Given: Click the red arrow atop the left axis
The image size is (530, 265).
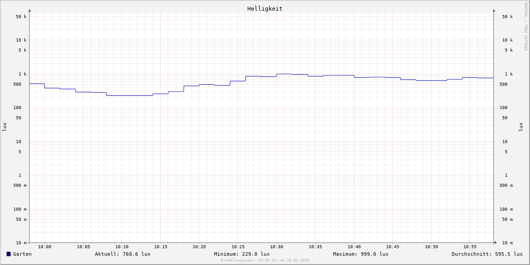Looking at the screenshot, I should tap(30, 10).
